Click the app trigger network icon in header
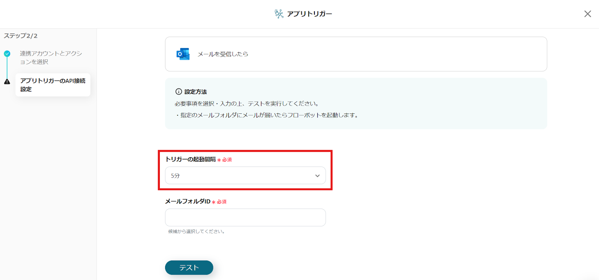This screenshot has width=599, height=280. [x=279, y=14]
